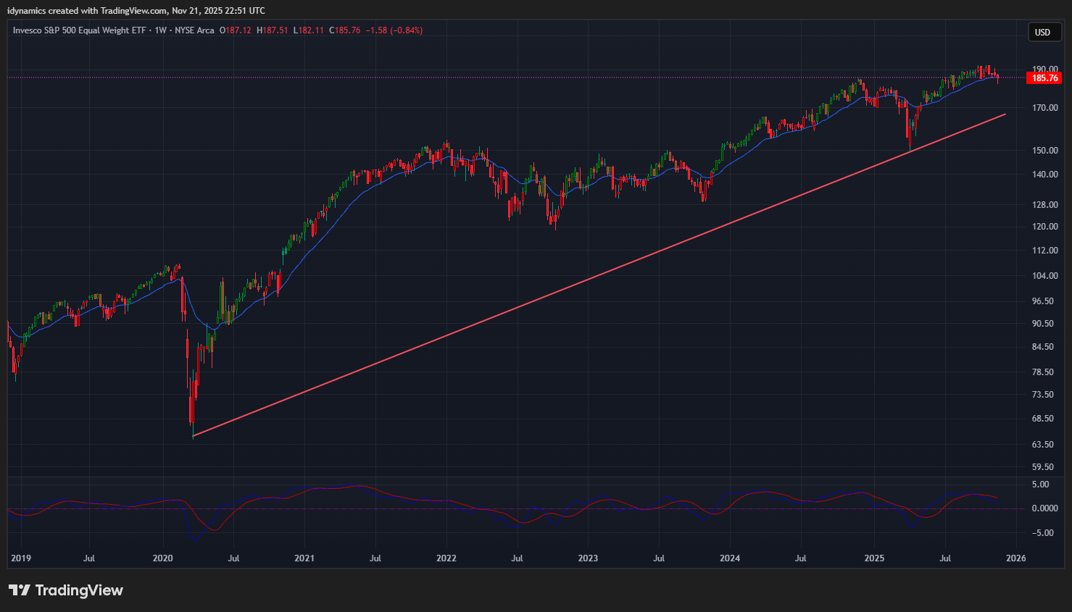
Task: Click the header text with idynamics attribution
Action: tap(136, 11)
